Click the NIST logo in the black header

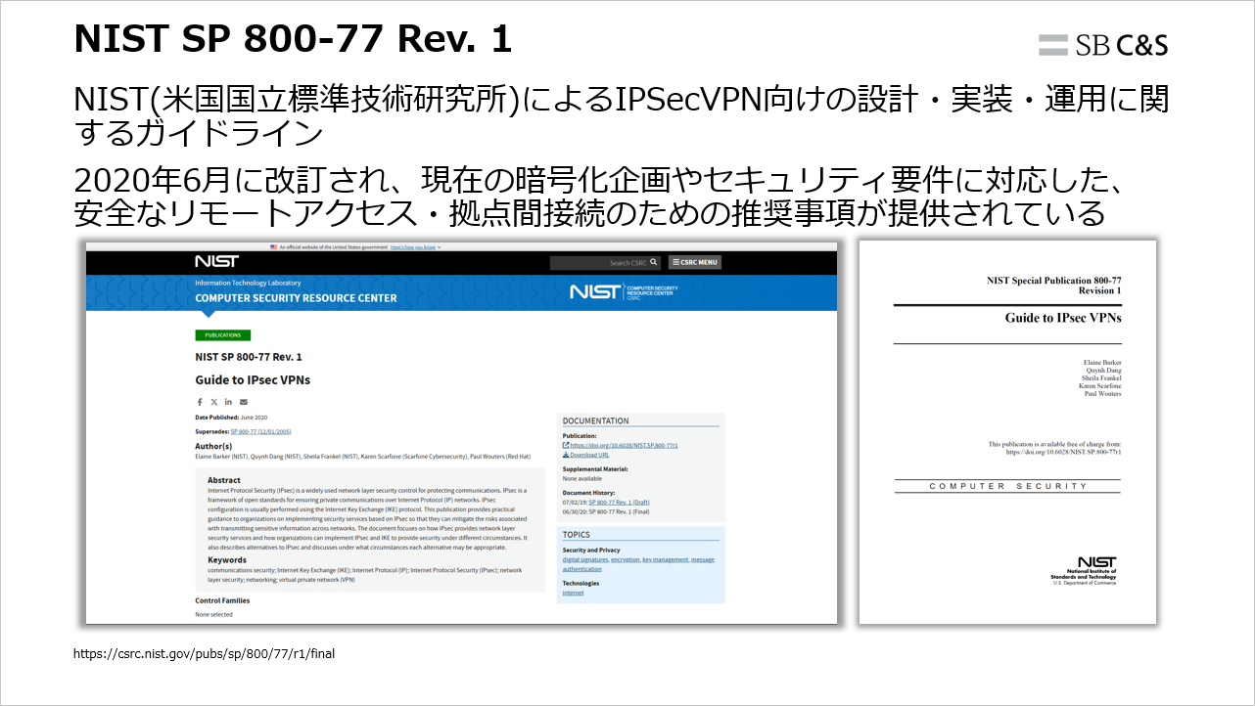click(x=217, y=261)
